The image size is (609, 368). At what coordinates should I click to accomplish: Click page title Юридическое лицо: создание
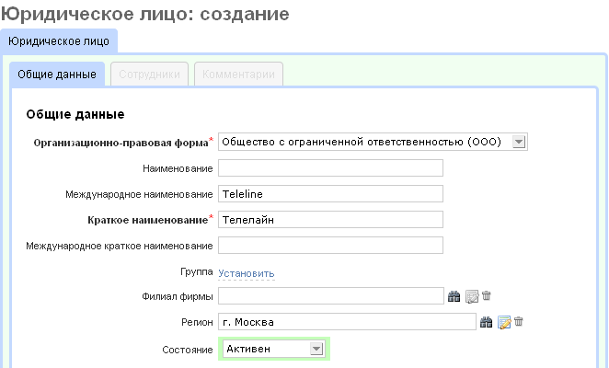point(144,14)
